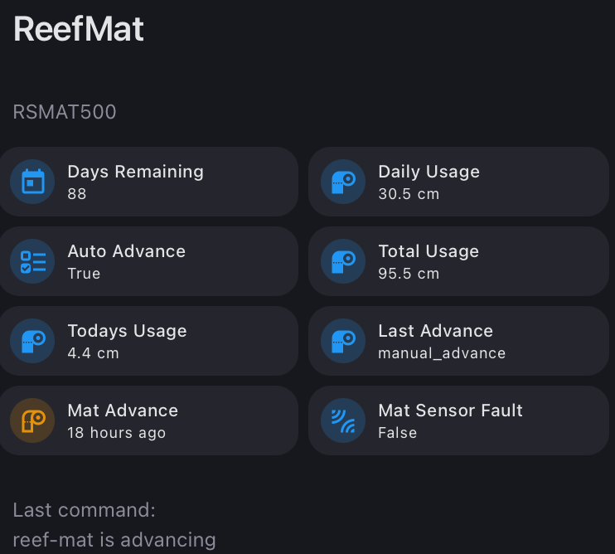Open the Total Usage 95.5 cm value

pyautogui.click(x=409, y=274)
